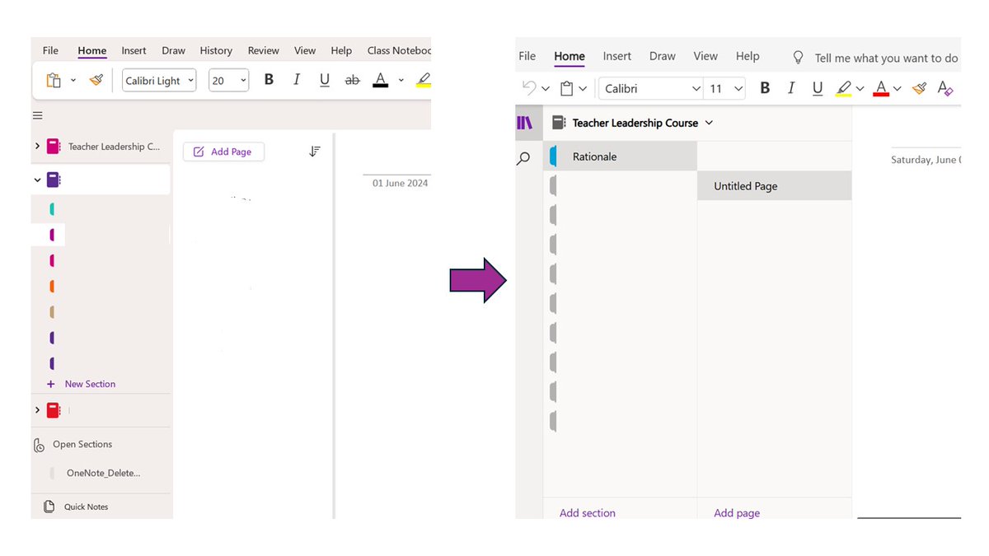Toggle Bold in left window toolbar
989x556 pixels.
pos(269,80)
